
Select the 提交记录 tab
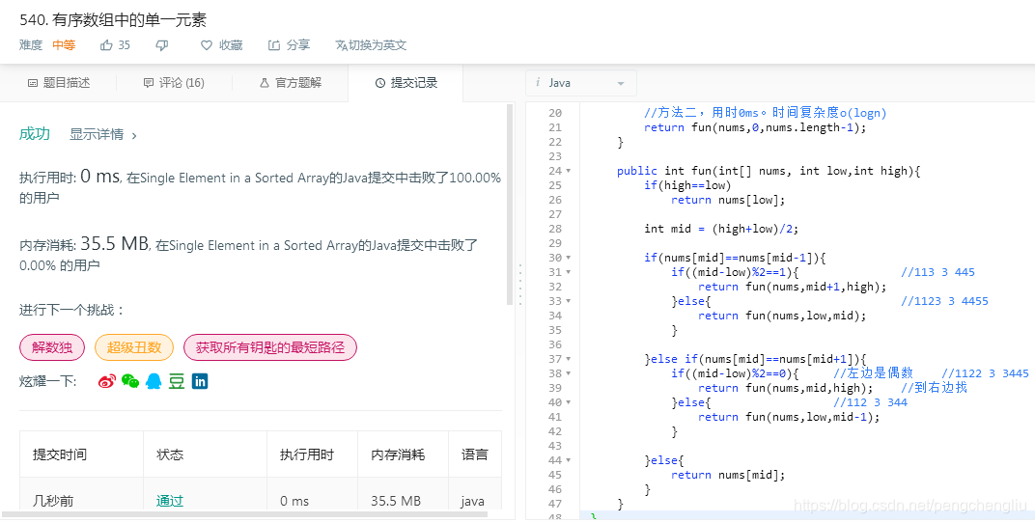[x=406, y=82]
